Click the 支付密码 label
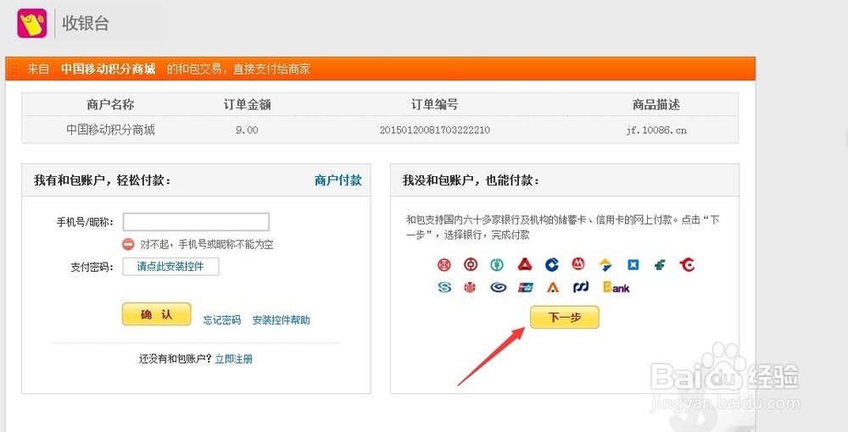The width and height of the screenshot is (848, 432). (x=92, y=268)
